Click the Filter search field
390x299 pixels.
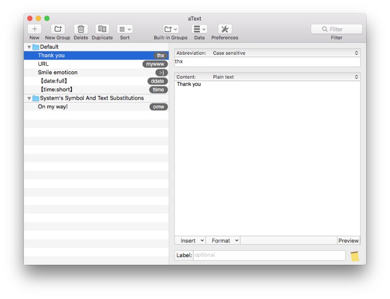[x=335, y=29]
